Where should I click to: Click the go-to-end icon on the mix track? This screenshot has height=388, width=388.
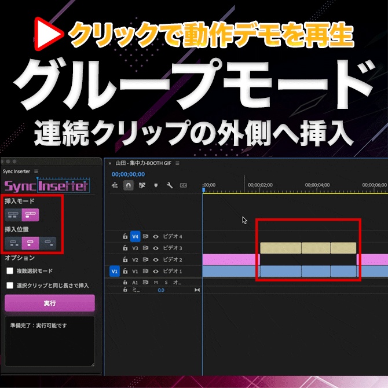coord(197,290)
